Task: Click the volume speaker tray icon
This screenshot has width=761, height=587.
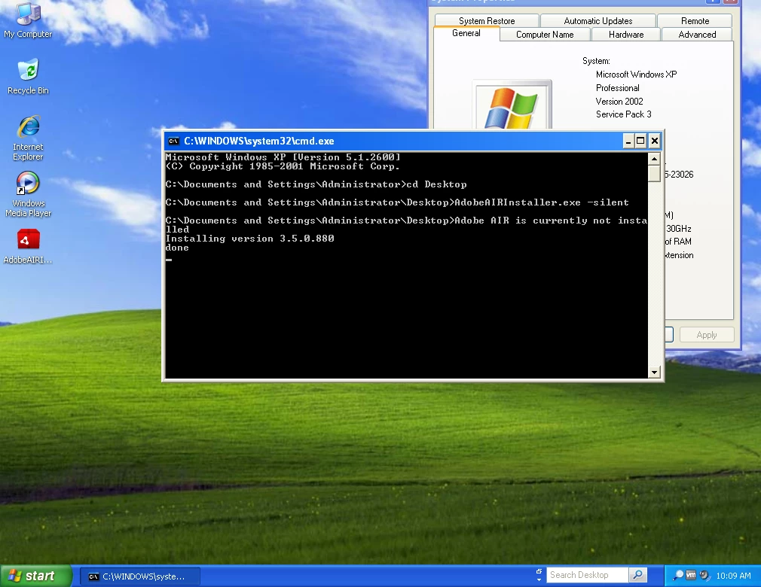Action: point(704,576)
